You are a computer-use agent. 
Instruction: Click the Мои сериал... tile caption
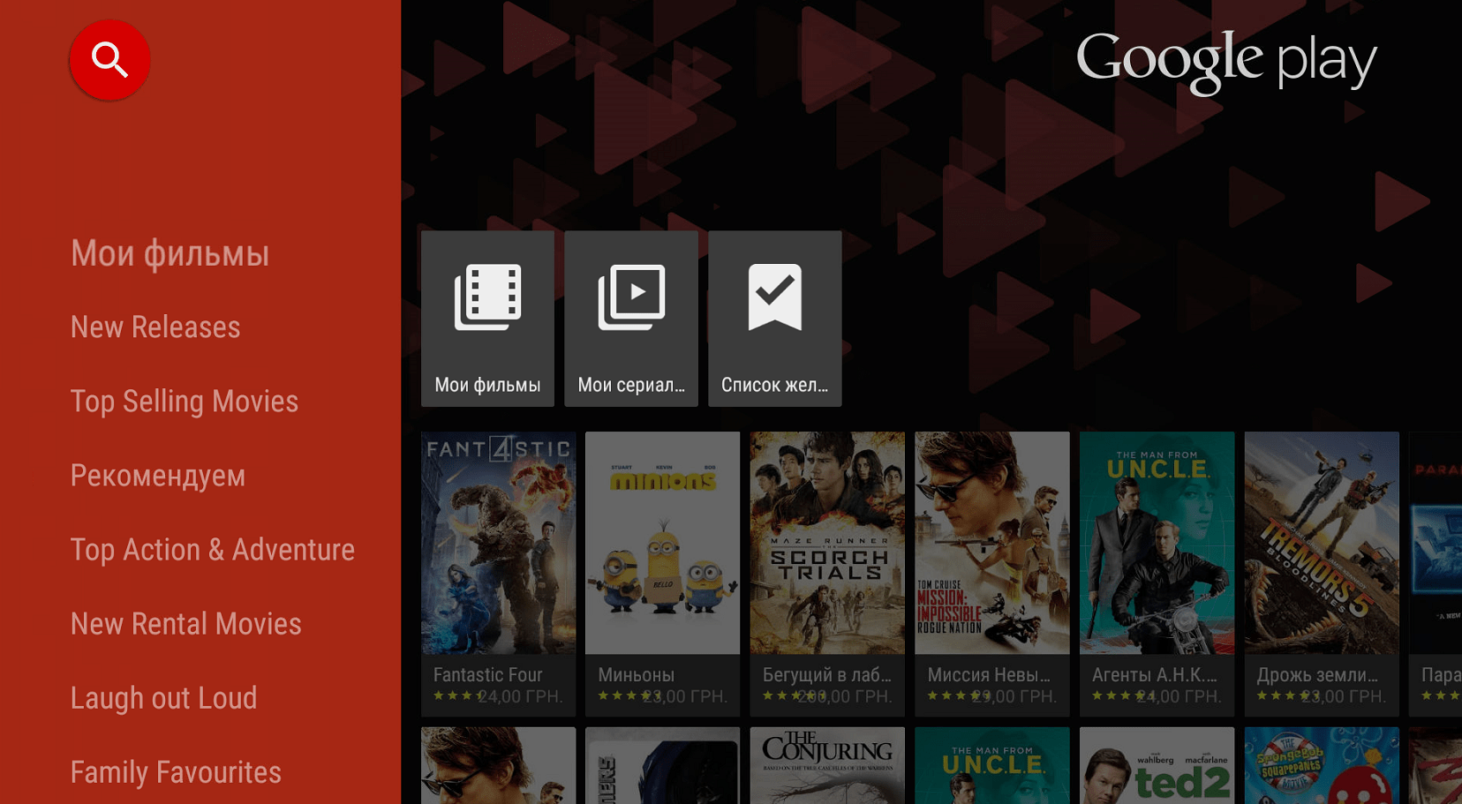coord(631,385)
